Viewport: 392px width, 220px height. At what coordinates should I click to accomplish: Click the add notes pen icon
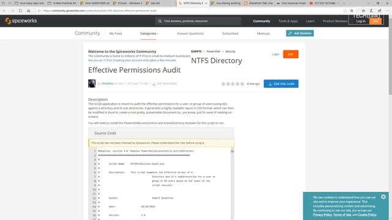[x=371, y=11]
